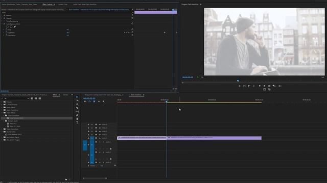Add marker in Program monitor controls
327x183 pixels.
[x=260, y=86]
